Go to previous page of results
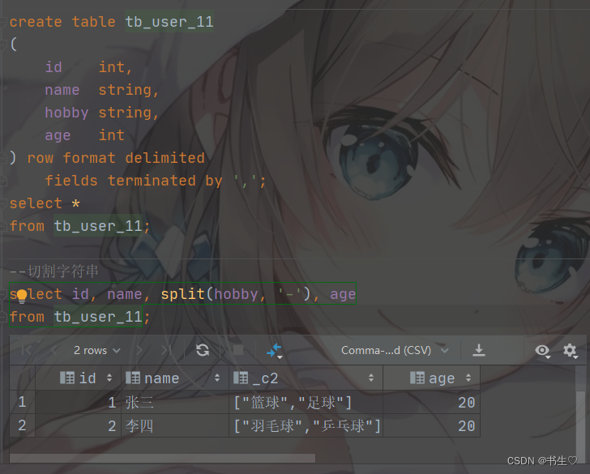The image size is (590, 474). pos(53,350)
